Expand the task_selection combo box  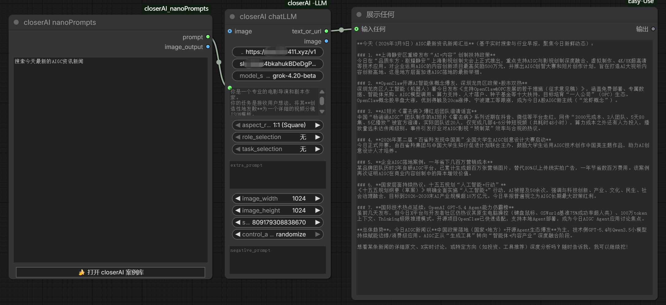(x=277, y=149)
